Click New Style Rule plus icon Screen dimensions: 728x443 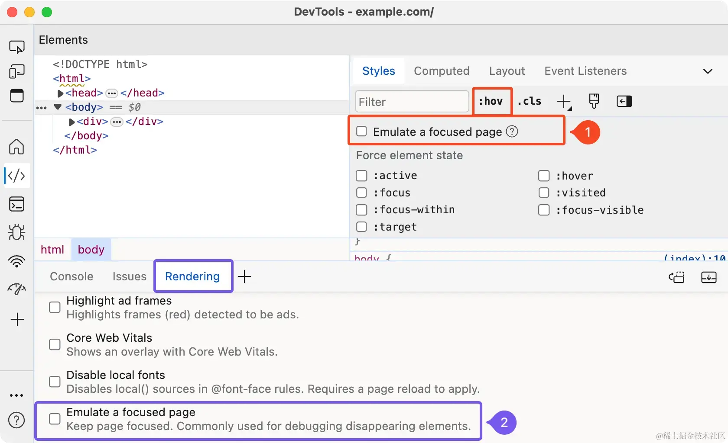(x=564, y=102)
